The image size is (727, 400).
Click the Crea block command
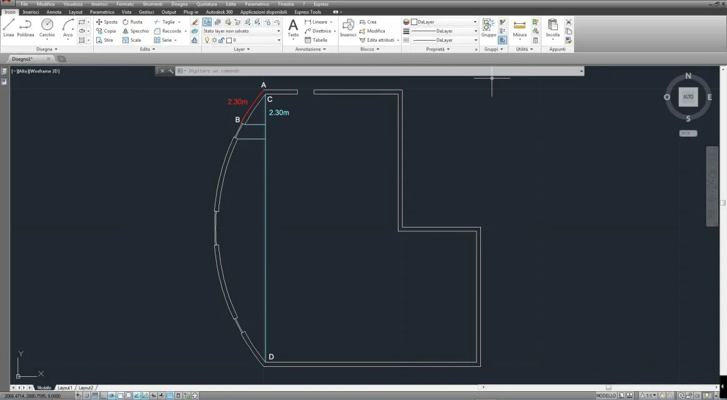click(x=368, y=22)
